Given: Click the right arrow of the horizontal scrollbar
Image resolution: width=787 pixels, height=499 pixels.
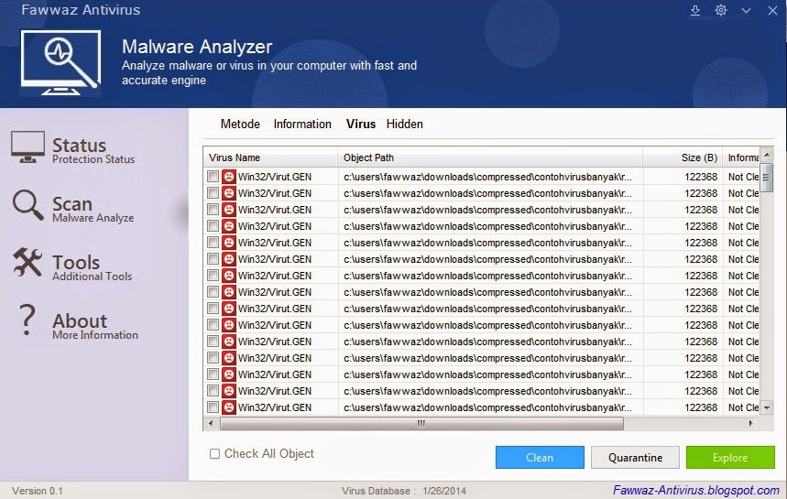Looking at the screenshot, I should (x=751, y=423).
